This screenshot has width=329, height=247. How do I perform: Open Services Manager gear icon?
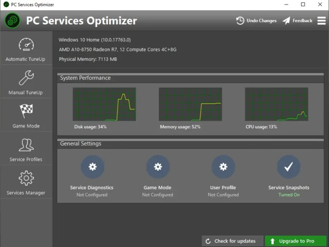[x=26, y=178]
